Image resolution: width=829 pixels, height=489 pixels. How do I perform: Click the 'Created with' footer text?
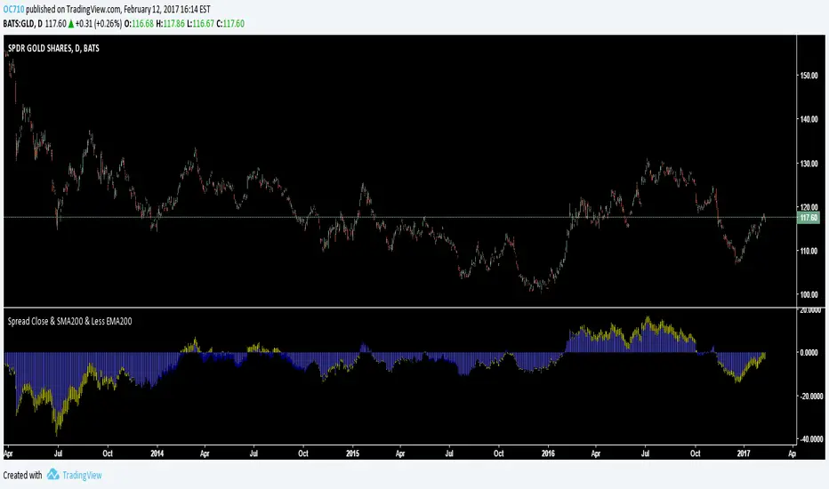pyautogui.click(x=23, y=476)
